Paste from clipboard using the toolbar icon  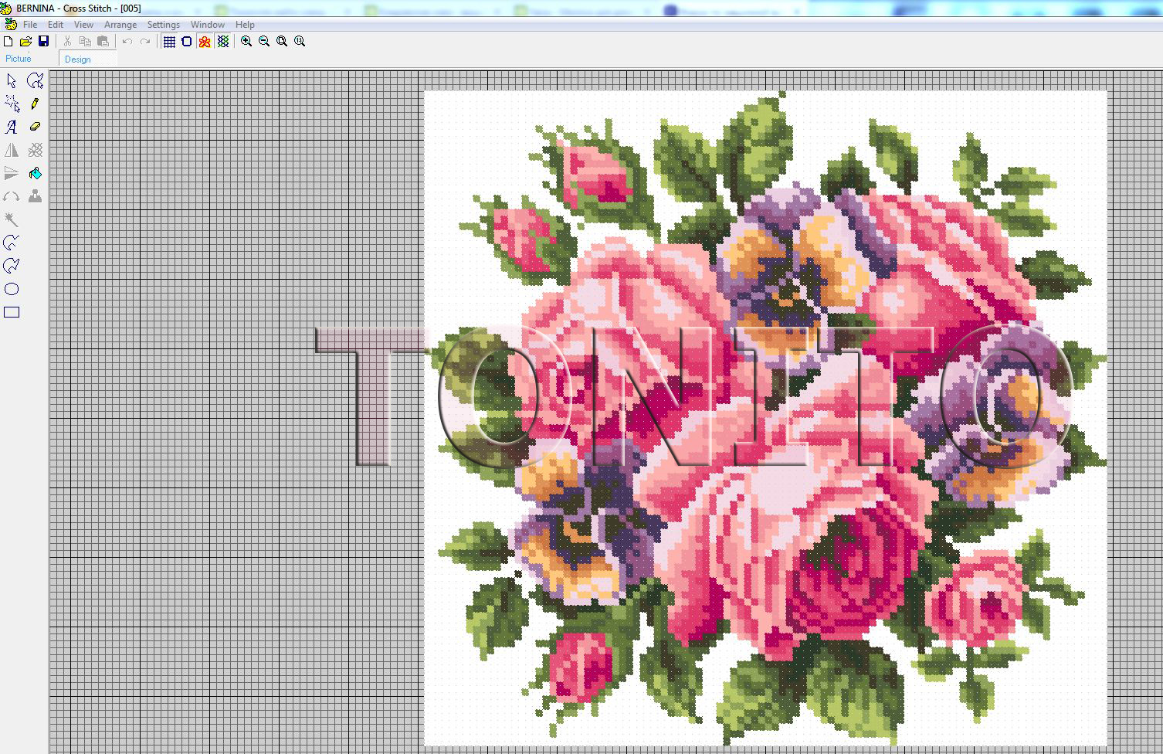(103, 41)
